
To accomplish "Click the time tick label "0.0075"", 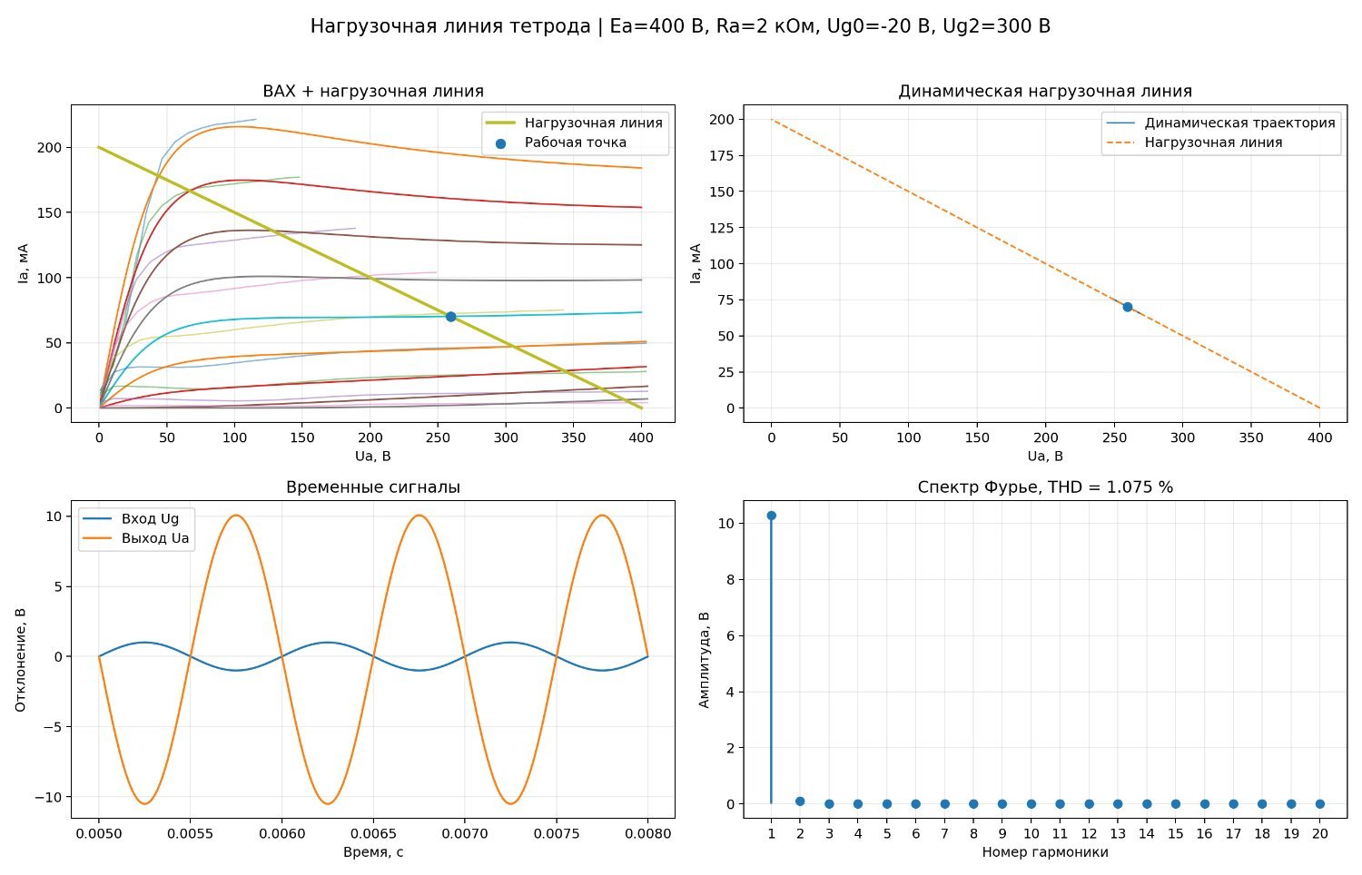I will click(557, 833).
